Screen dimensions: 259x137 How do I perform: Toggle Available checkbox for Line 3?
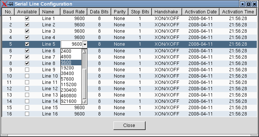pos(27,31)
